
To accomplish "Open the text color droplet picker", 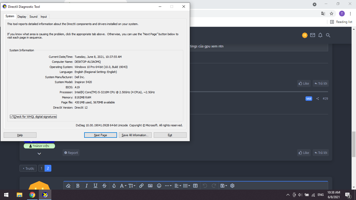I will tap(114, 186).
